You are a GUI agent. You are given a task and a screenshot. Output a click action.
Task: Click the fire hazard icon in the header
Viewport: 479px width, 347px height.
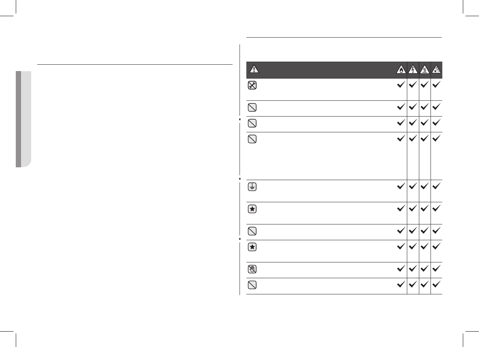tap(401, 69)
